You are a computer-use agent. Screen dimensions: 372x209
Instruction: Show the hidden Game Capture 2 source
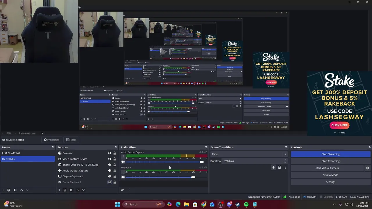[x=110, y=182]
